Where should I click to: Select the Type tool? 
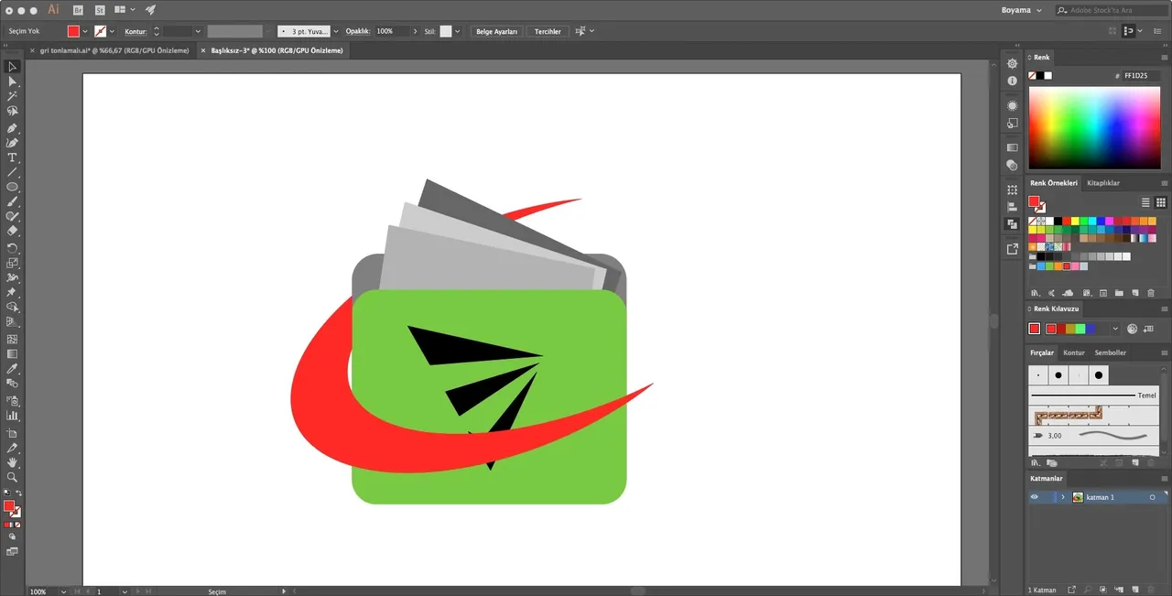click(12, 157)
